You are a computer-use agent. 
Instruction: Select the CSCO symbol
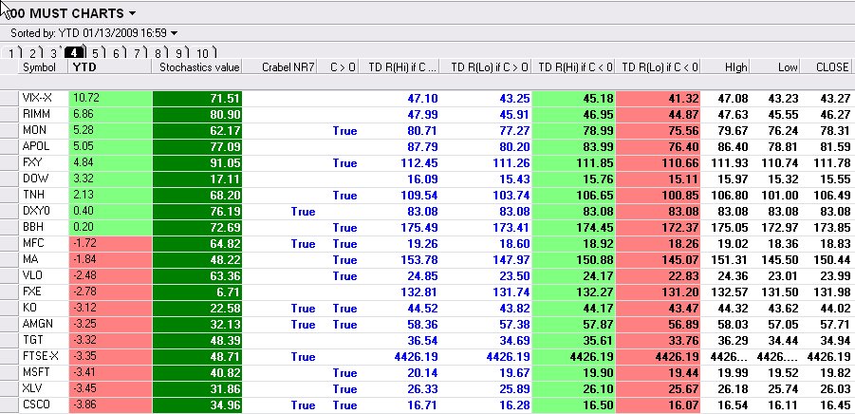(36, 405)
